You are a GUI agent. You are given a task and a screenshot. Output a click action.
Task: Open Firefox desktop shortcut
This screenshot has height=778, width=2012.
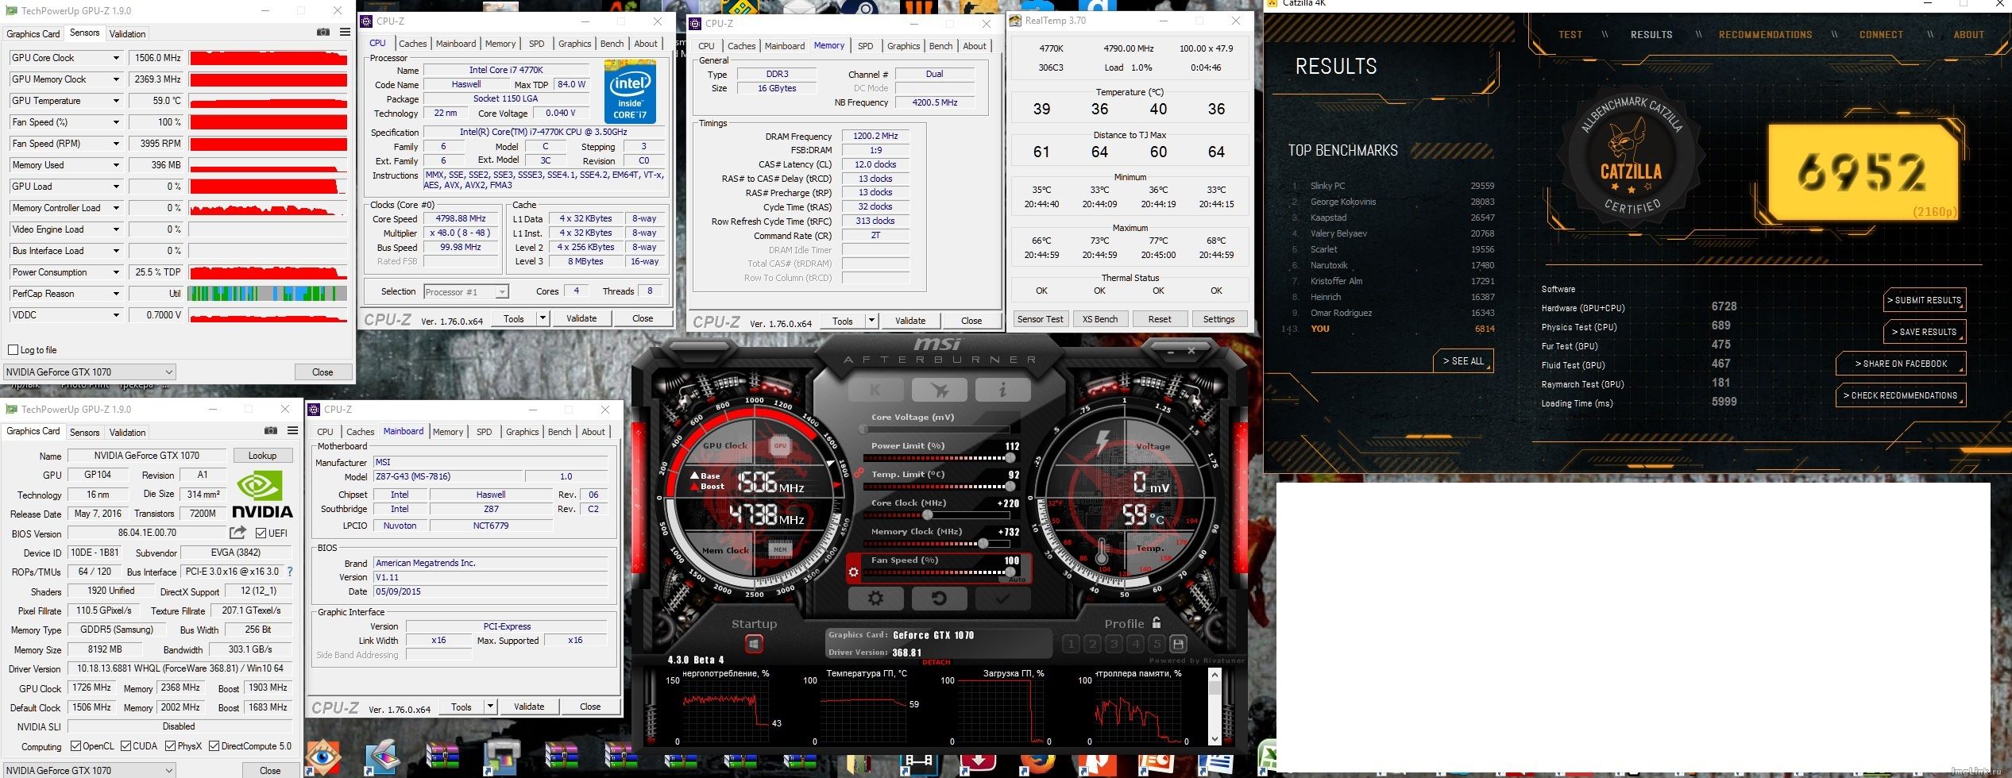pos(1037,764)
